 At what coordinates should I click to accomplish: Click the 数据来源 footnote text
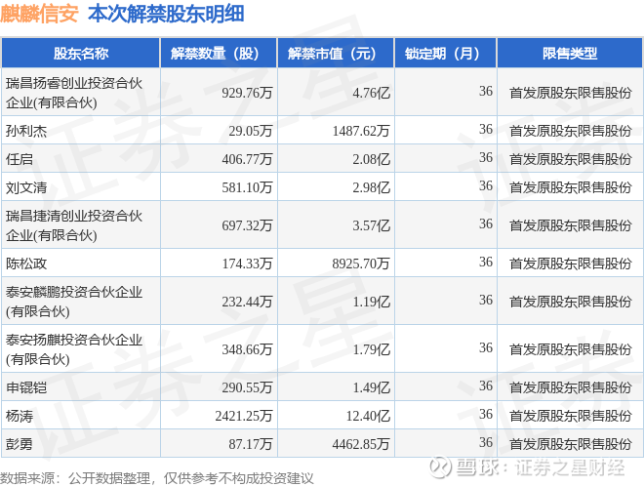pos(156,478)
